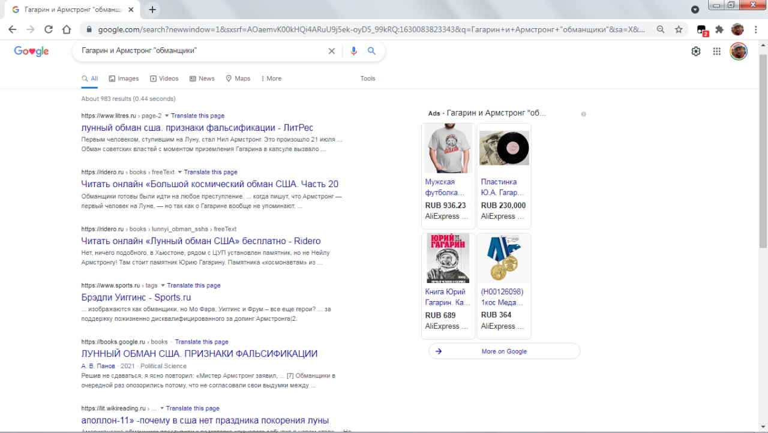The image size is (768, 433).
Task: Click the price RUB 936.23
Action: click(445, 205)
